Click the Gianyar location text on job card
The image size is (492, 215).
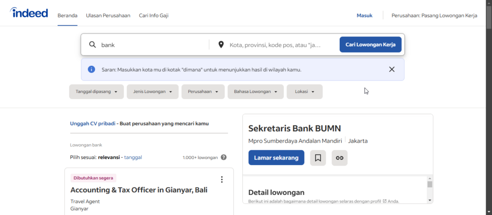(79, 208)
